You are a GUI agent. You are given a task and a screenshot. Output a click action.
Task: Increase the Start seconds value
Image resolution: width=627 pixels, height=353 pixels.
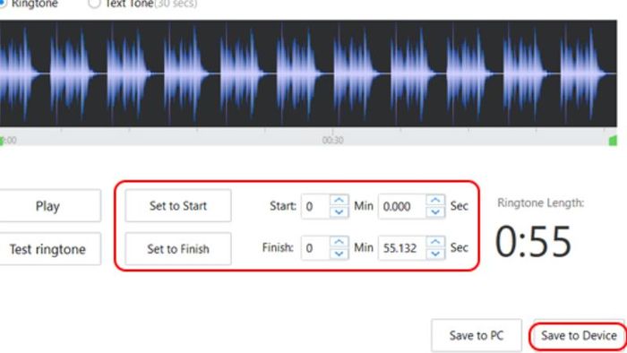(435, 201)
